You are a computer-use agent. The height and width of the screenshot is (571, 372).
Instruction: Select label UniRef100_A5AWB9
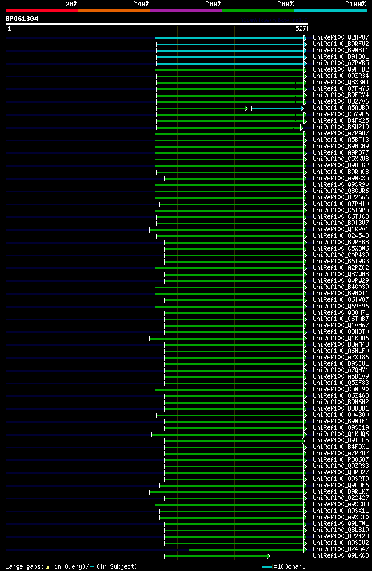click(x=341, y=108)
